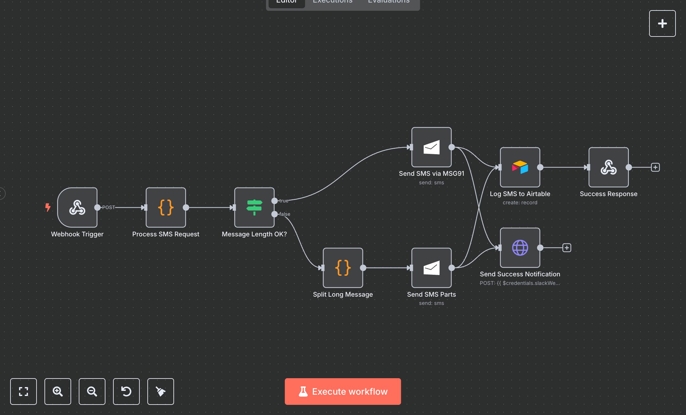Image resolution: width=686 pixels, height=415 pixels.
Task: Add node after Success Response output
Action: [x=655, y=167]
